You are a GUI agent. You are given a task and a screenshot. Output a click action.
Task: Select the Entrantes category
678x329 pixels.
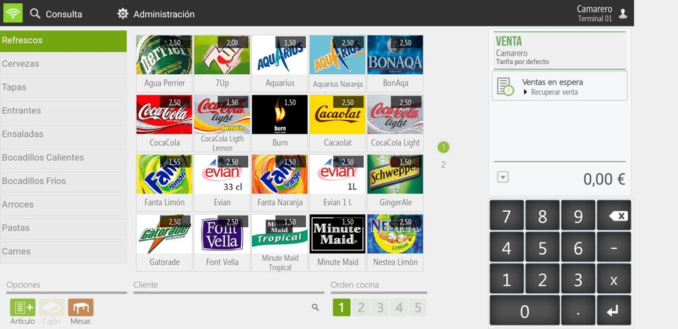pos(63,111)
